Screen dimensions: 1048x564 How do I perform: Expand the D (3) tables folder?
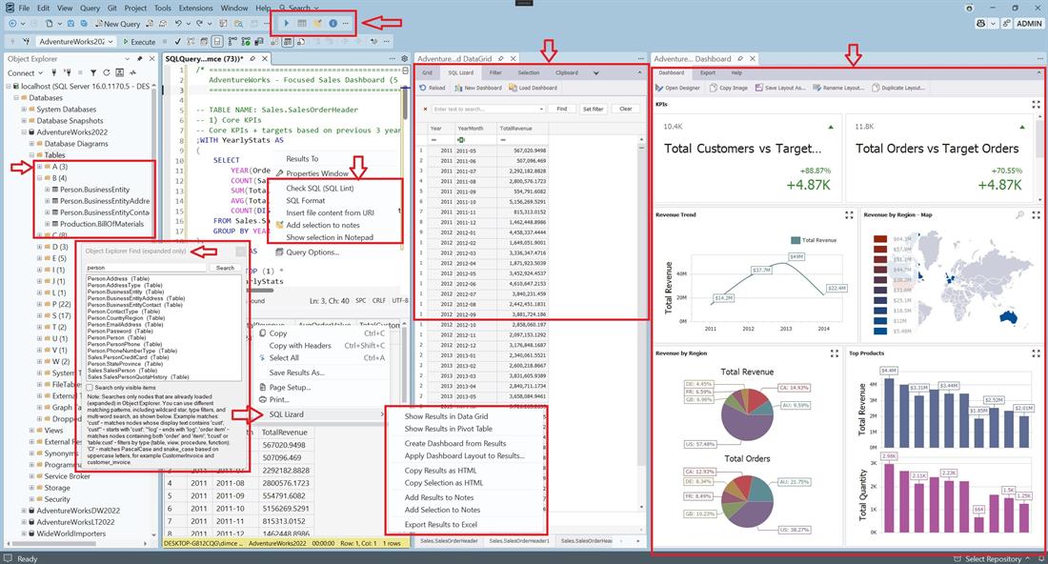coord(39,248)
